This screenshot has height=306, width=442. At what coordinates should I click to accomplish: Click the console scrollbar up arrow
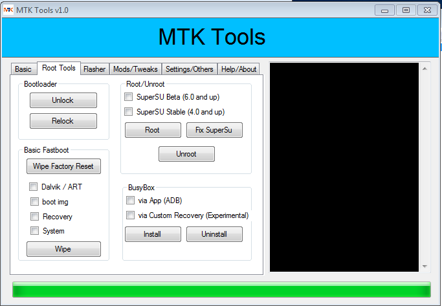tap(425, 69)
